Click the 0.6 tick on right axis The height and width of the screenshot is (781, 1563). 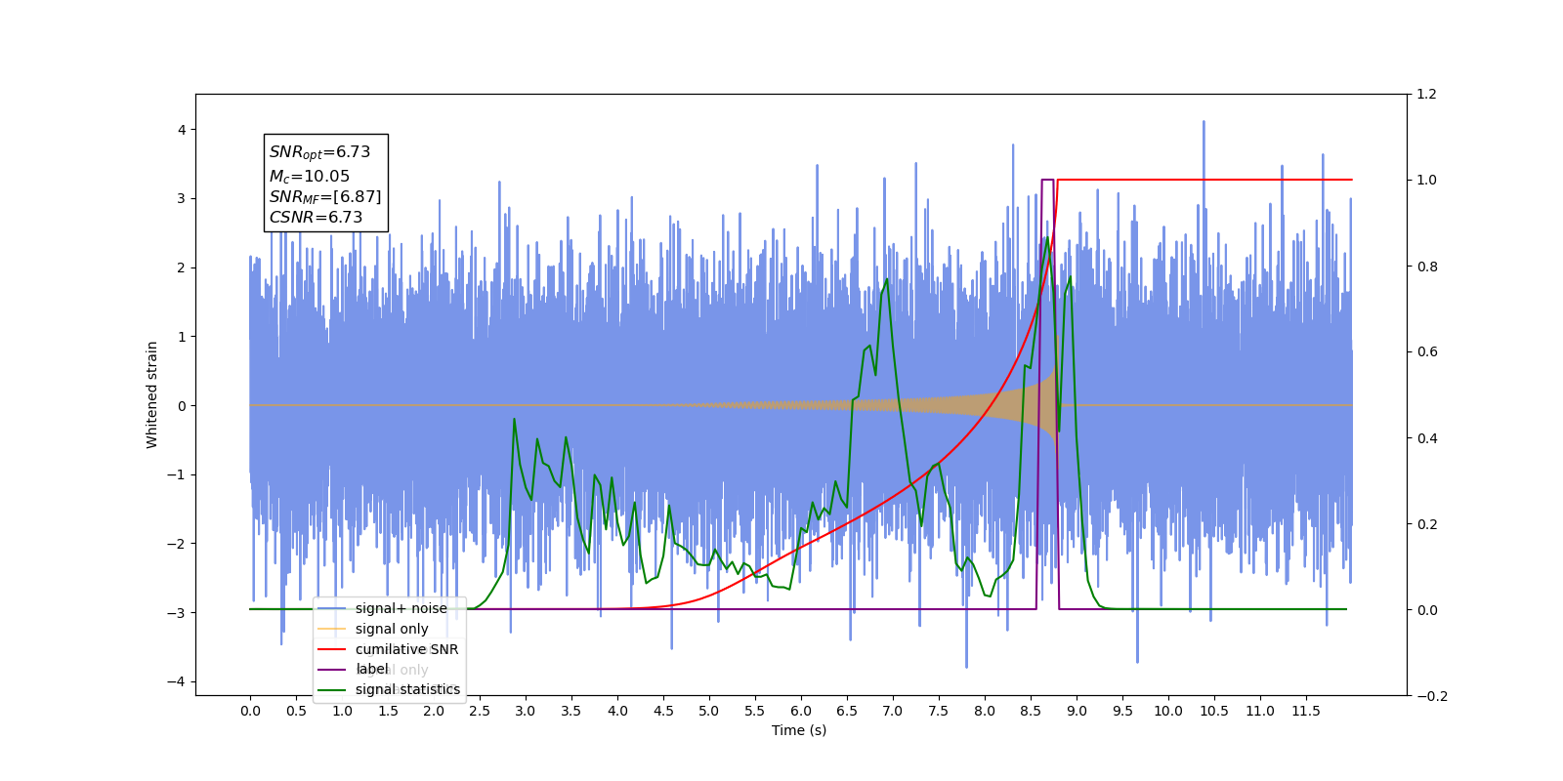1427,352
